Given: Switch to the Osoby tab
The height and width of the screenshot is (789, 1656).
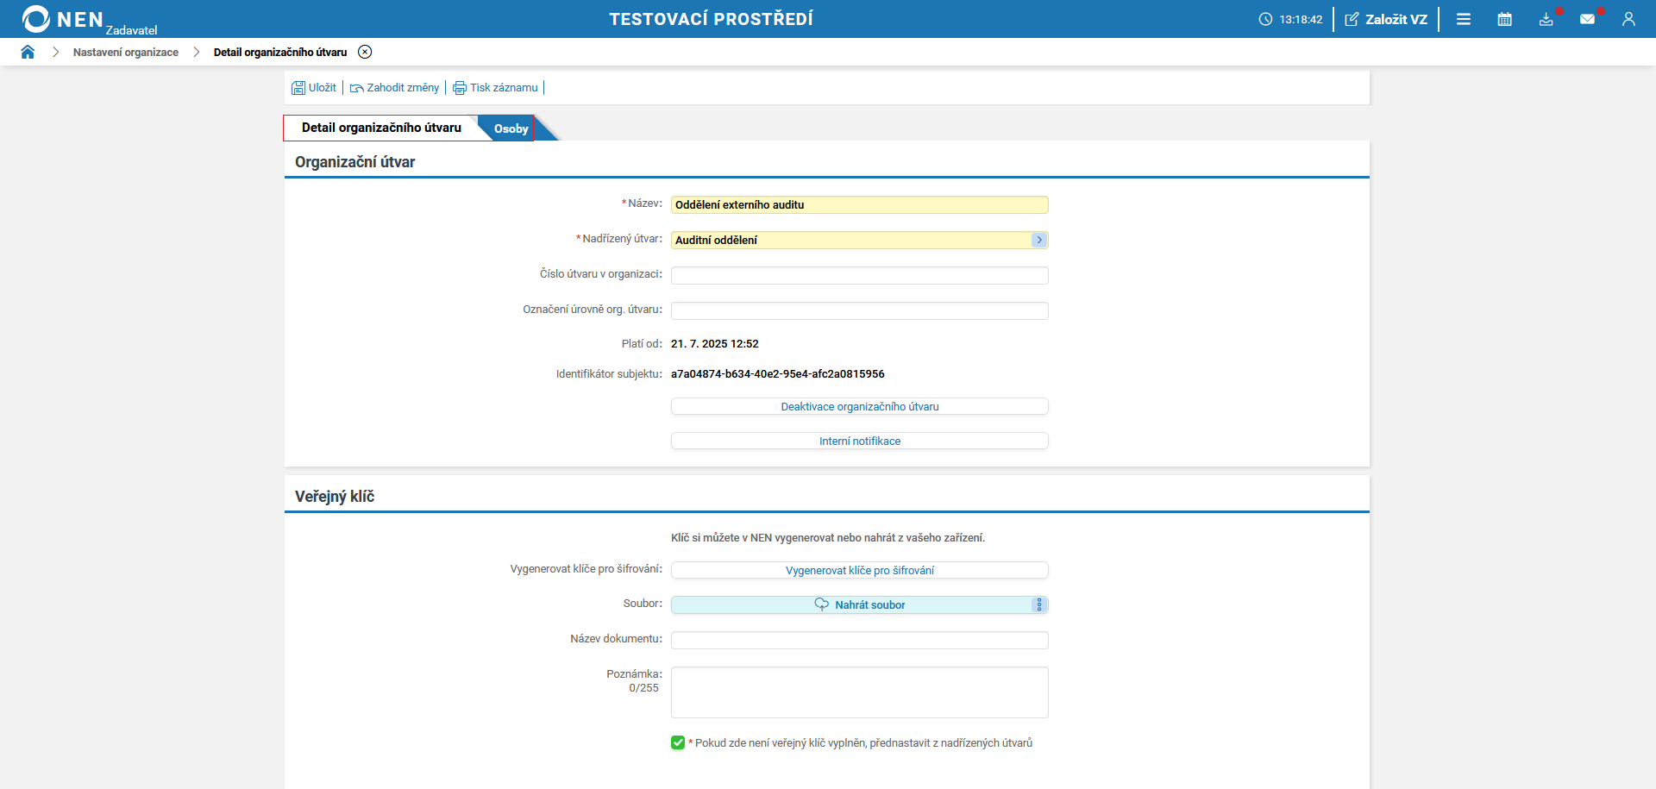Looking at the screenshot, I should click(x=511, y=128).
